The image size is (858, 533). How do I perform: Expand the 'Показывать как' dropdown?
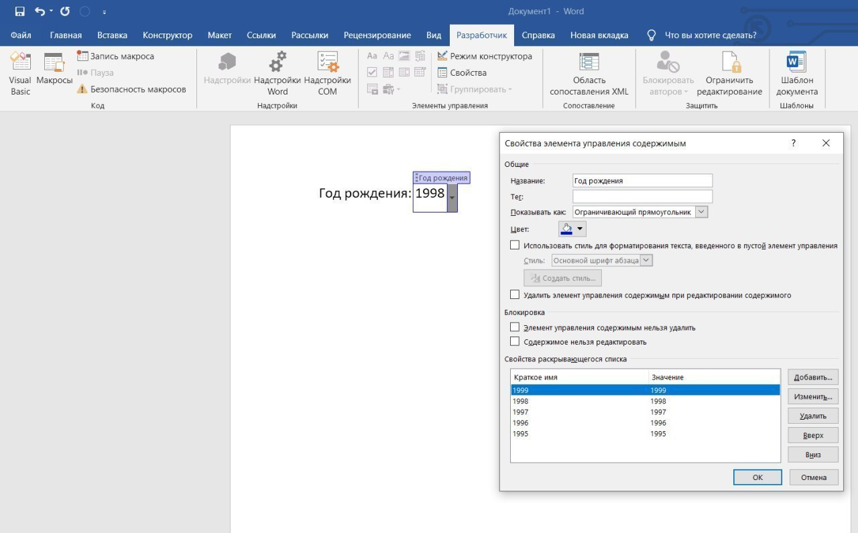point(701,212)
